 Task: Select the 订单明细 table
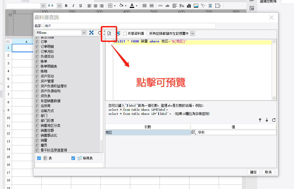point(47,47)
